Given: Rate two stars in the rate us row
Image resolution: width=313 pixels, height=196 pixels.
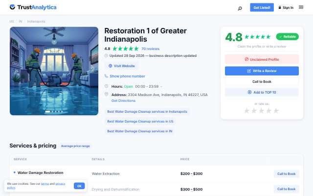Looking at the screenshot, I should (254, 111).
